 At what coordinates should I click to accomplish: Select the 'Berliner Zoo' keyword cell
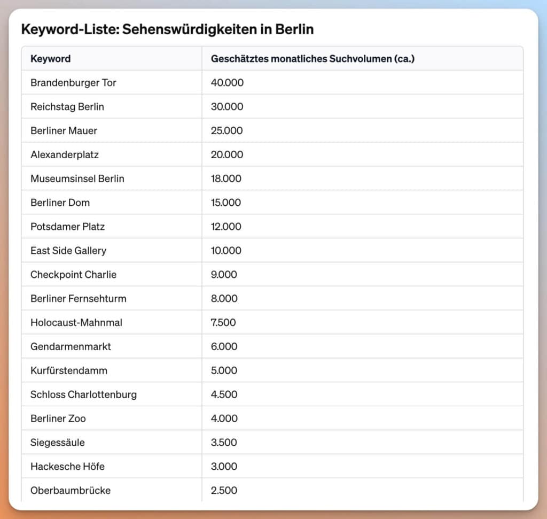click(58, 419)
